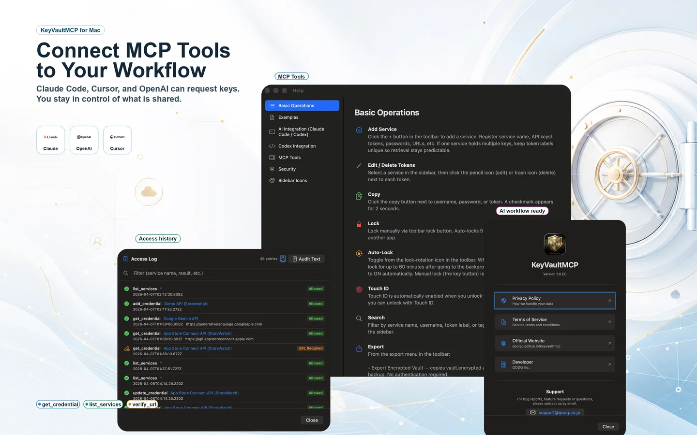This screenshot has width=697, height=435.
Task: Click external arrow on Privacy Policy row
Action: pos(609,301)
